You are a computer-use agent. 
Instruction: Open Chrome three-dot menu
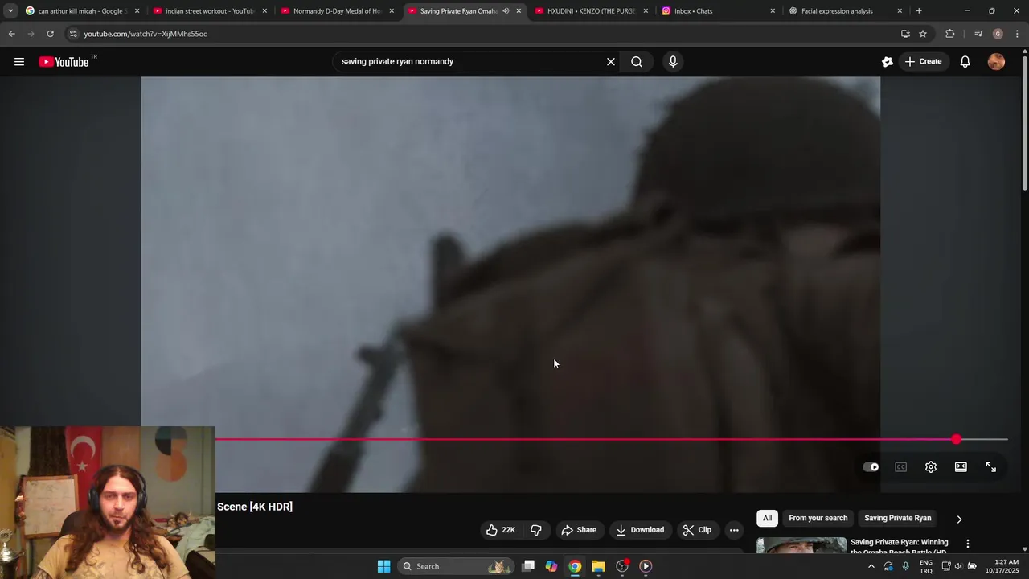[1017, 34]
